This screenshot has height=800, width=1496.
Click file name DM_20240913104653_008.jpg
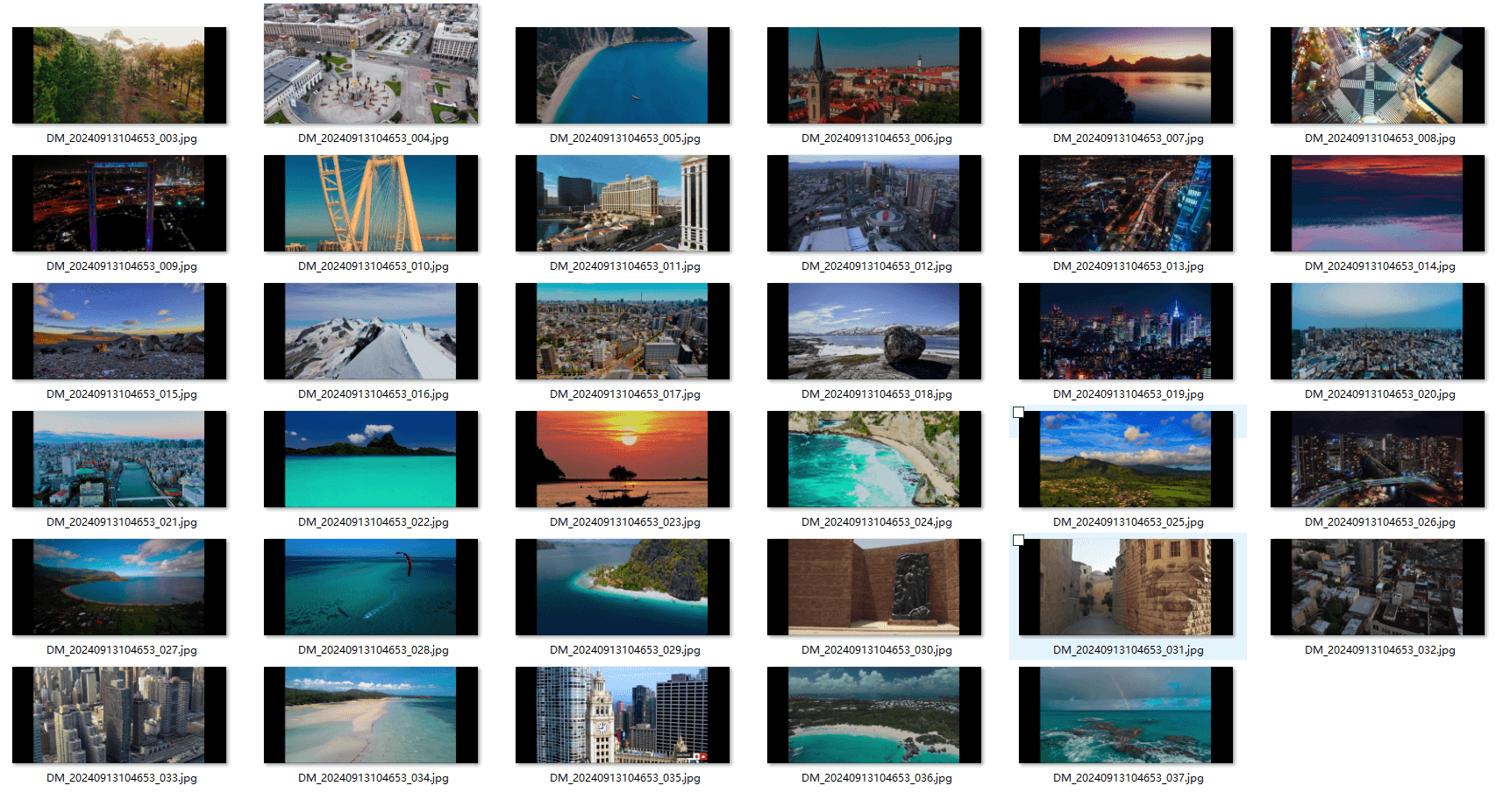coord(1380,138)
